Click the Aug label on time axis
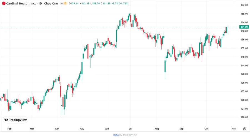This screenshot has height=138, width=250. coord(157,129)
